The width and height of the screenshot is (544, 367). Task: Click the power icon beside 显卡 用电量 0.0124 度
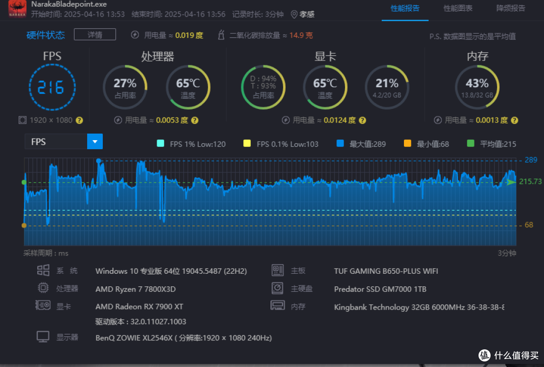[x=286, y=120]
